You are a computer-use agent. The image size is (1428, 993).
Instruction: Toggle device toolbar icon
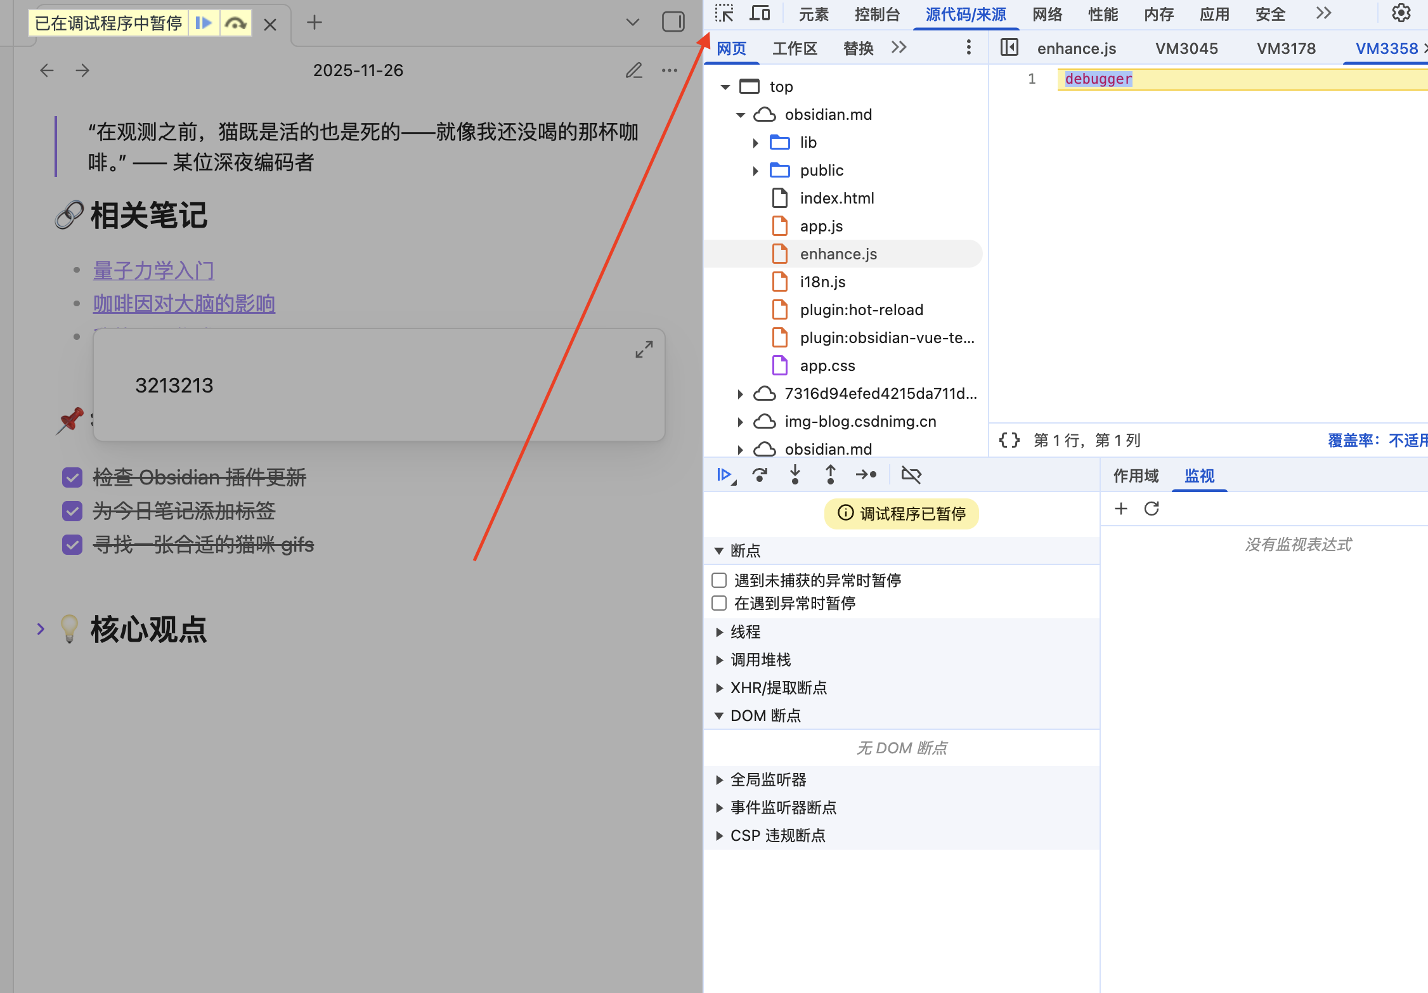(759, 13)
